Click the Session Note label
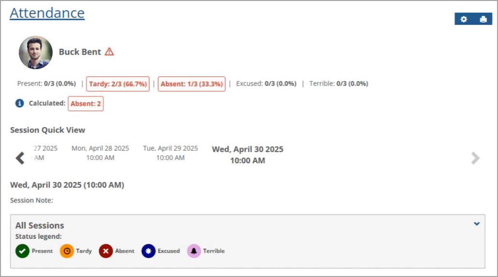This screenshot has width=498, height=277. 31,200
